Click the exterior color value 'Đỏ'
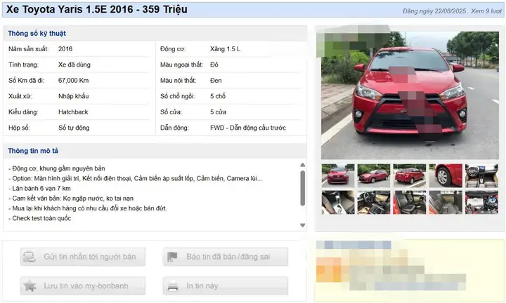 click(214, 65)
